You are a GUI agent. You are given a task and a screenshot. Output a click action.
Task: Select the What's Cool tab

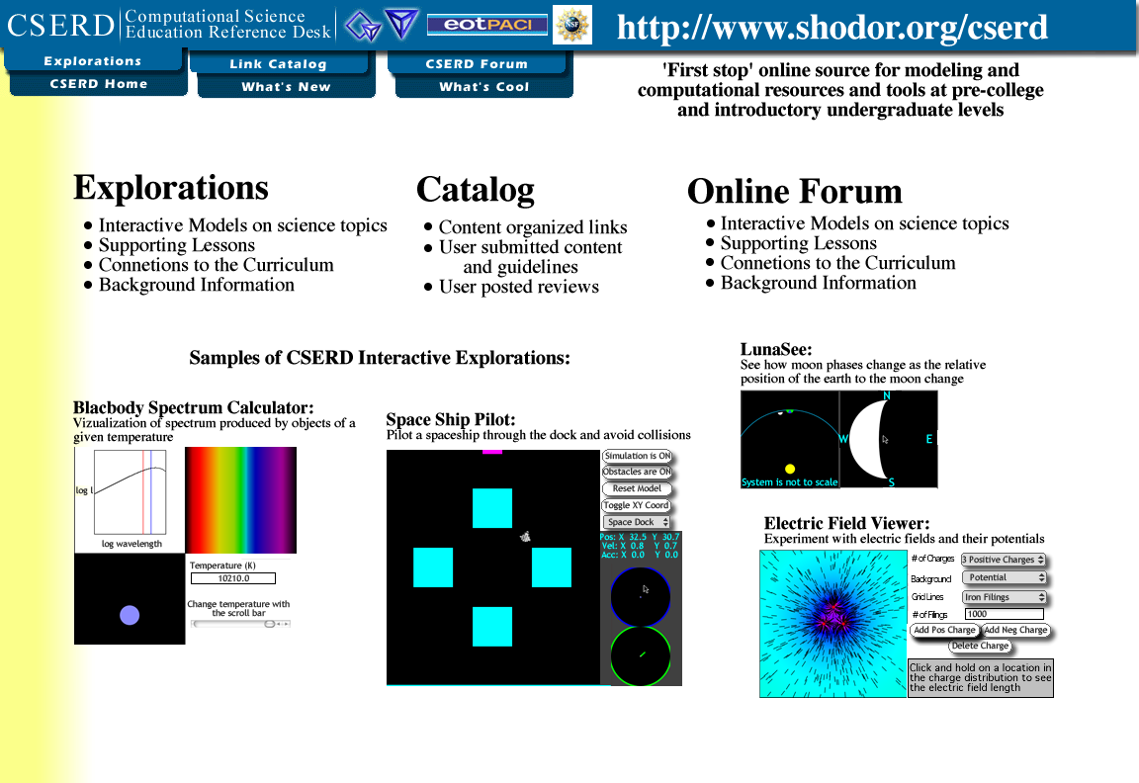point(484,86)
